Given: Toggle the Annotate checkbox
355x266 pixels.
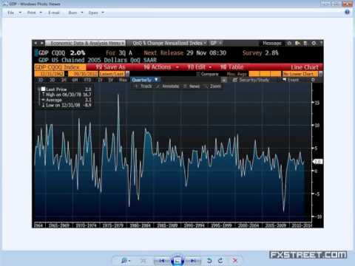Looking at the screenshot, I should tap(158, 86).
